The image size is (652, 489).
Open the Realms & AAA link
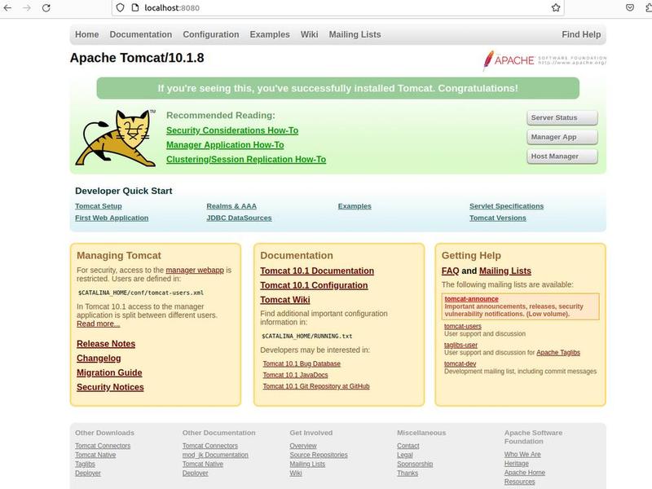231,206
